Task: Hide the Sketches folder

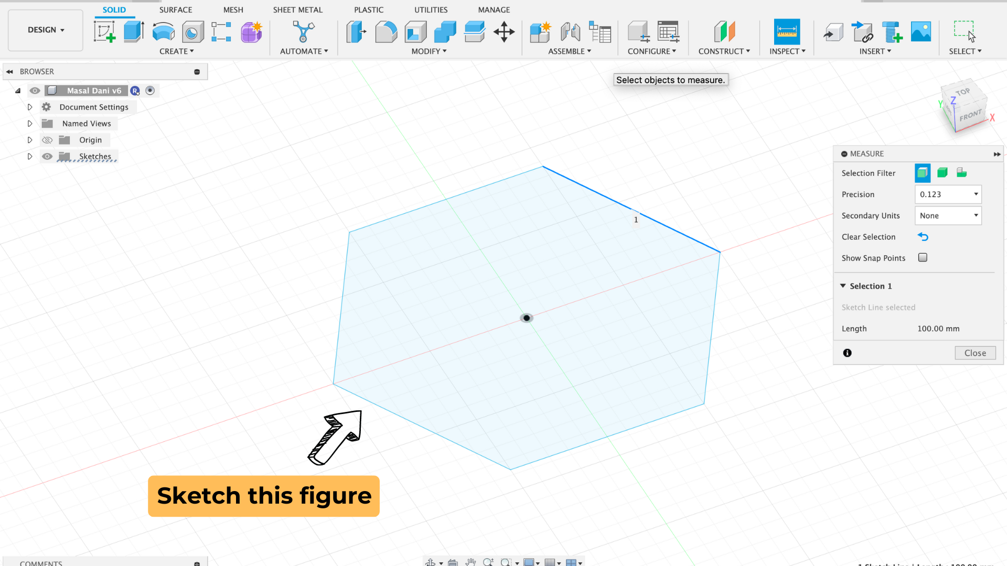Action: coord(47,156)
